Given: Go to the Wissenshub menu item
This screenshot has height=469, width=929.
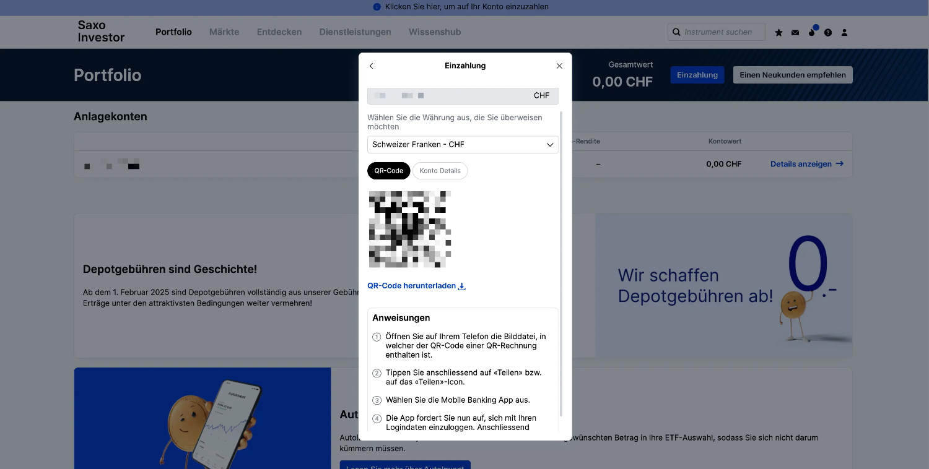Looking at the screenshot, I should coord(434,32).
